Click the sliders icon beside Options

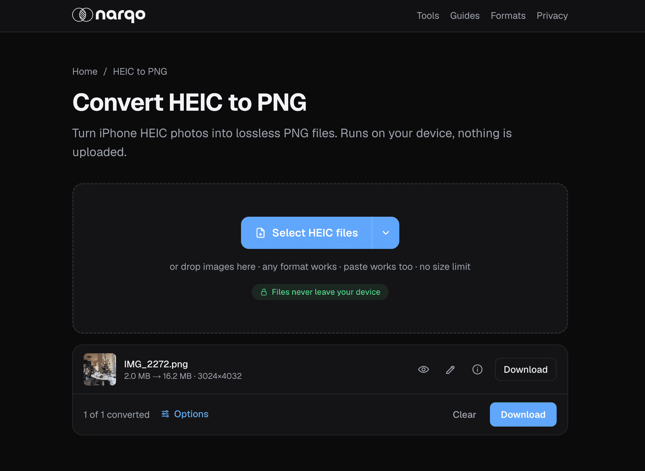(165, 414)
